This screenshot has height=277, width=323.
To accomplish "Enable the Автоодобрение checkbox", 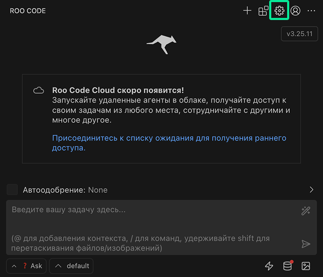I will 12,190.
